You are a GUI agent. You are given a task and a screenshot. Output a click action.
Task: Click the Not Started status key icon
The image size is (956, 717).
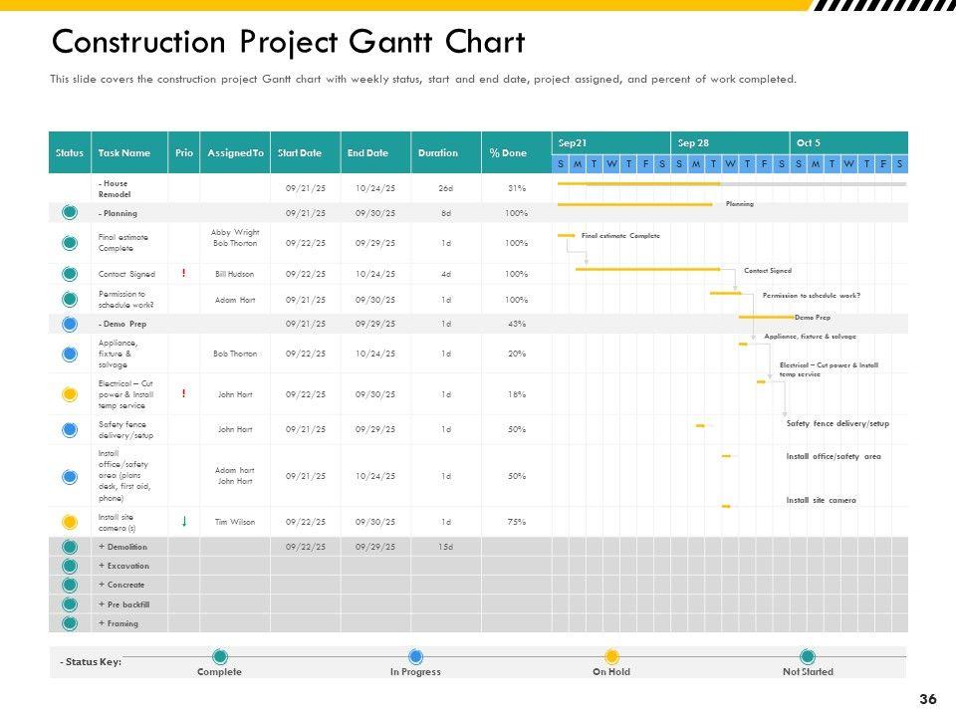pos(808,656)
